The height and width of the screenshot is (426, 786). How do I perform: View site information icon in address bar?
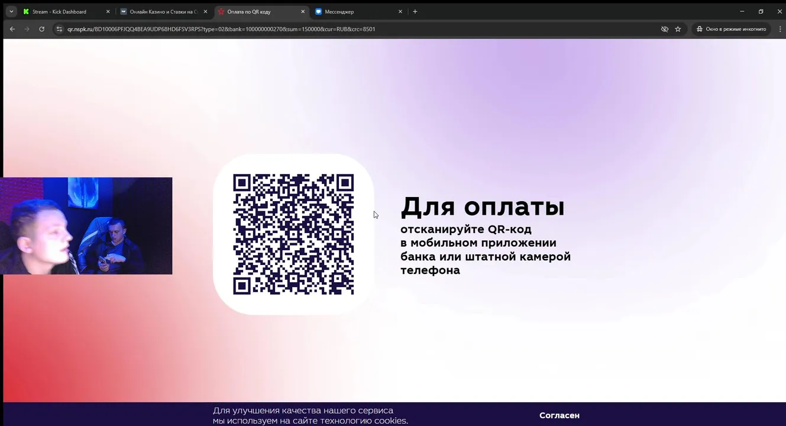[59, 29]
